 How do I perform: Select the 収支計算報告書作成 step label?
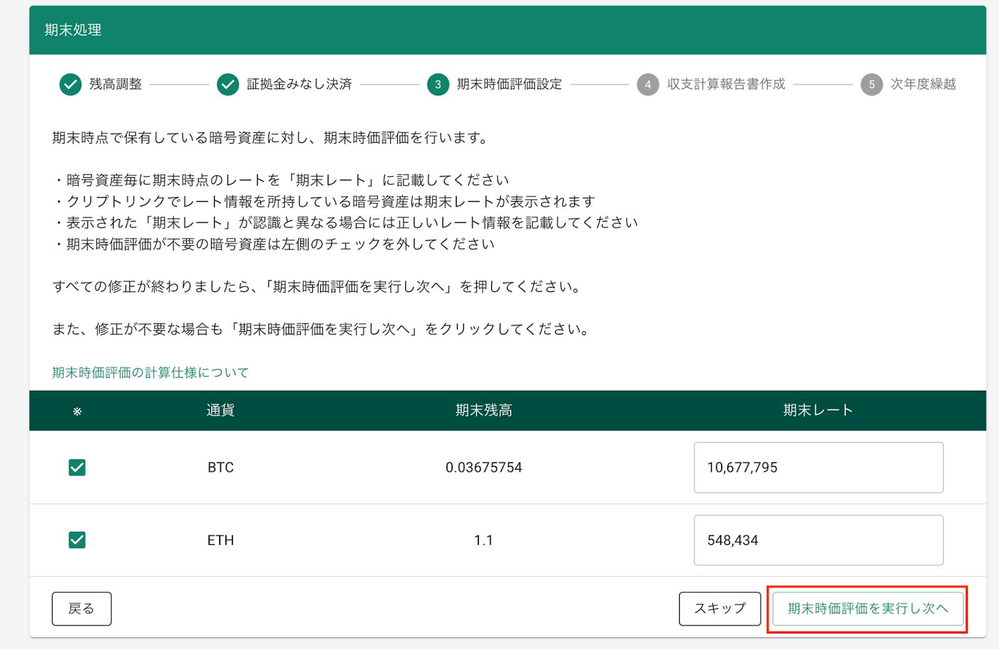click(x=725, y=85)
